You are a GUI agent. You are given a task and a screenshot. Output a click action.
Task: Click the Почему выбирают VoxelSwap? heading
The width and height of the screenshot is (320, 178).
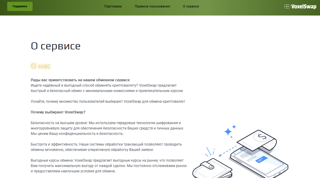coord(58,112)
